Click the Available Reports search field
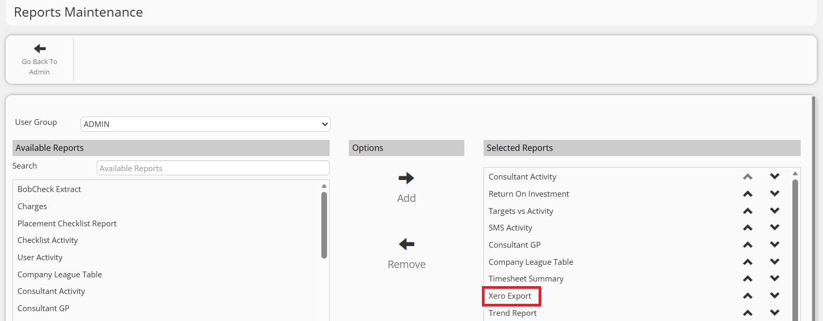 tap(213, 169)
